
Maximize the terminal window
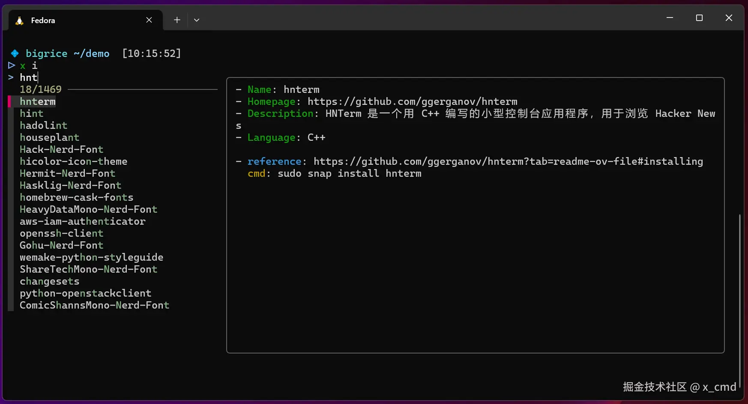tap(699, 18)
